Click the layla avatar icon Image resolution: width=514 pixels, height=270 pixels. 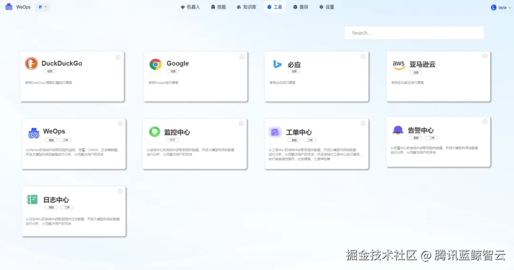[494, 7]
